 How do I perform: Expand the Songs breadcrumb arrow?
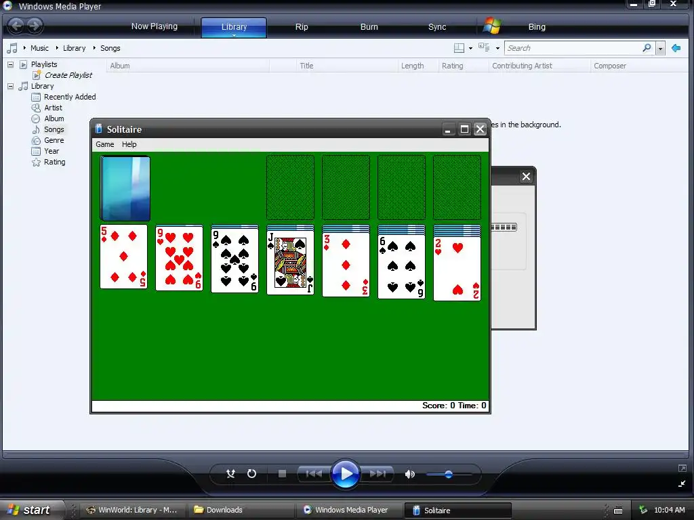tap(94, 48)
